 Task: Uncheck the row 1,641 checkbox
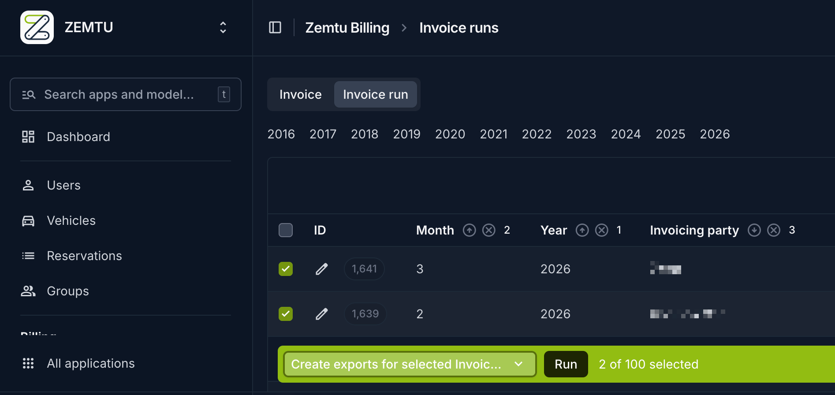click(286, 269)
